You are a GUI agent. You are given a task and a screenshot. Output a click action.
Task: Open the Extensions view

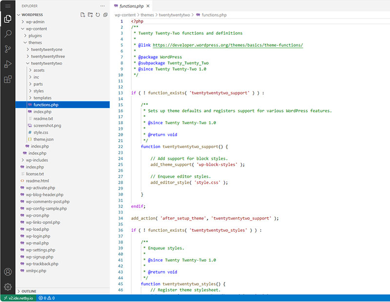pos(8,79)
